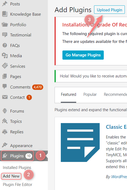Click the Contact envelope icon

click(x=5, y=97)
